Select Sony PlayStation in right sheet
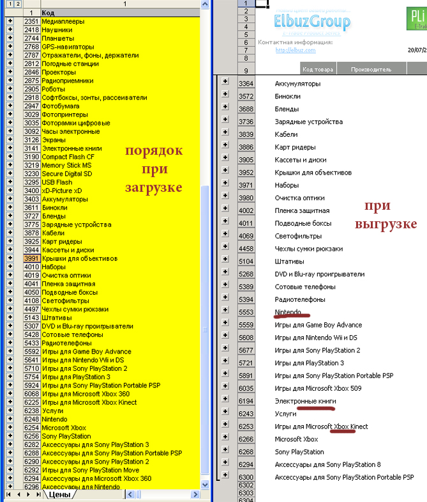This screenshot has width=427, height=502. 299,451
